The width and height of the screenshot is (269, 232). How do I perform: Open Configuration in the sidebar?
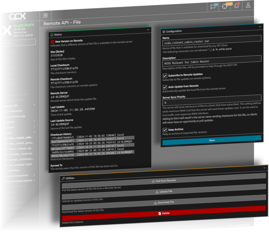click(15, 111)
